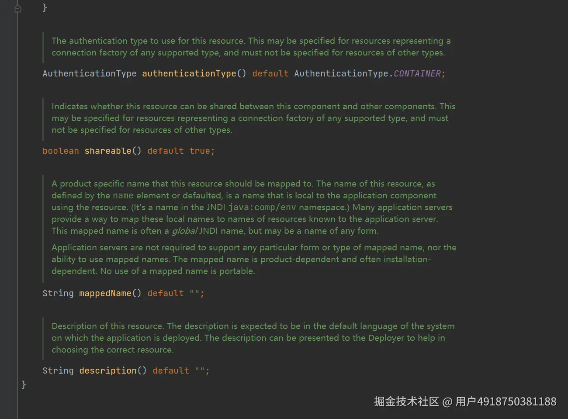Click the description method name
The height and width of the screenshot is (419, 568).
[x=107, y=371]
